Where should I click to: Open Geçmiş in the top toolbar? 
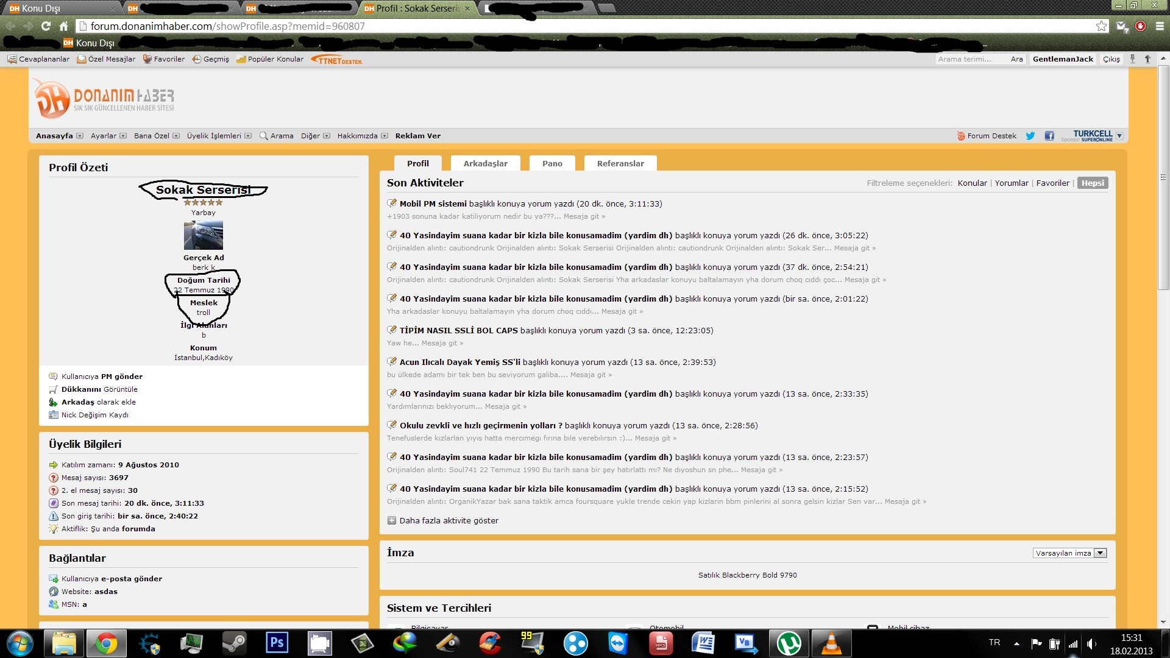[211, 59]
